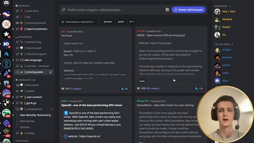The width and height of the screenshot is (254, 143).
Task: Click AlexBud in member list
Action: pyautogui.click(x=227, y=19)
